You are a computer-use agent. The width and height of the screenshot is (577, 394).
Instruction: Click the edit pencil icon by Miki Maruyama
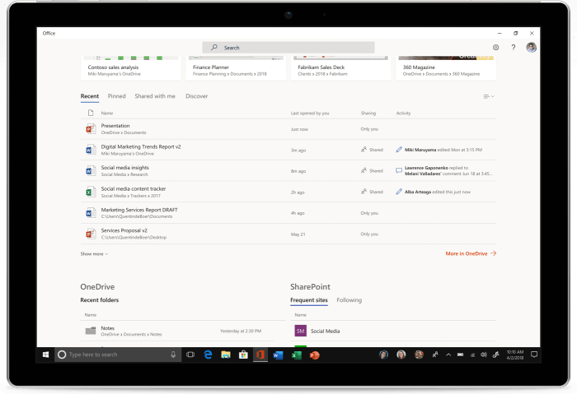pos(399,150)
